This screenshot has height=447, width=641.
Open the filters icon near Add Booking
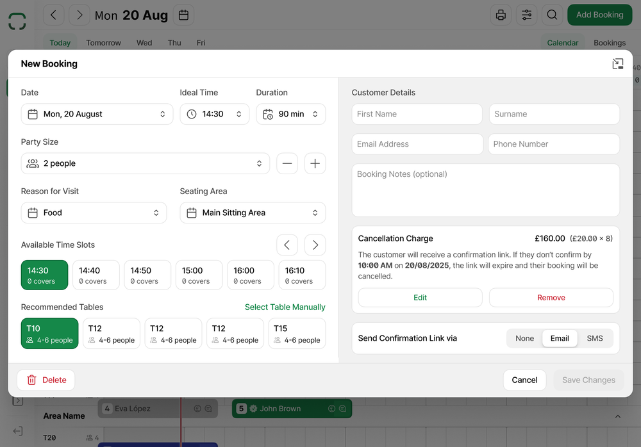pyautogui.click(x=526, y=14)
